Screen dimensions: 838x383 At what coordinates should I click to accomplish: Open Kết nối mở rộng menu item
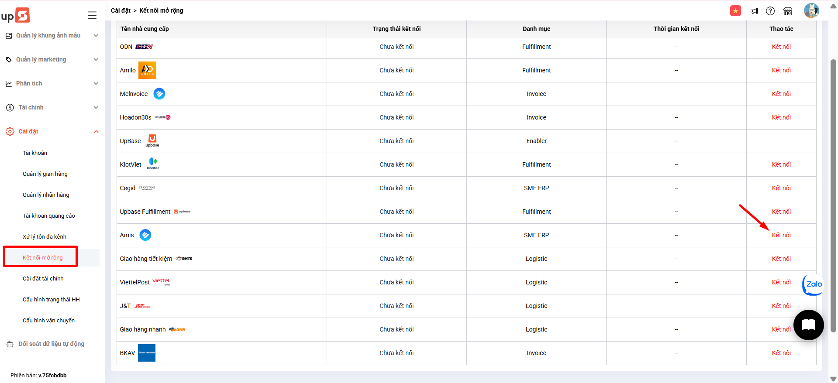click(43, 257)
